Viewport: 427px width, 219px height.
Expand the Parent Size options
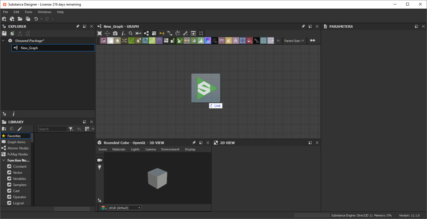pos(303,41)
